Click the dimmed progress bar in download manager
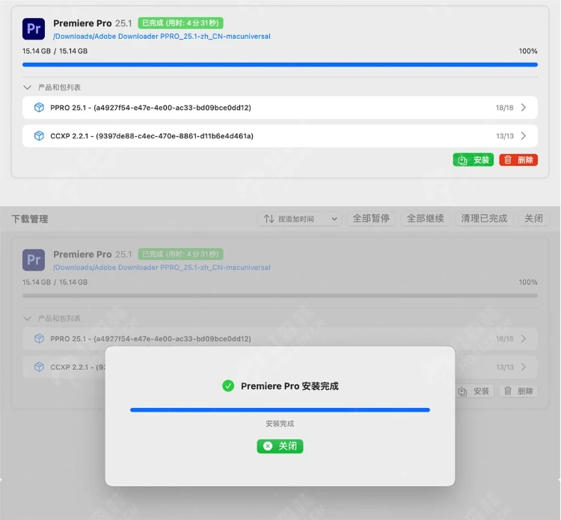This screenshot has height=520, width=561. coord(280,296)
